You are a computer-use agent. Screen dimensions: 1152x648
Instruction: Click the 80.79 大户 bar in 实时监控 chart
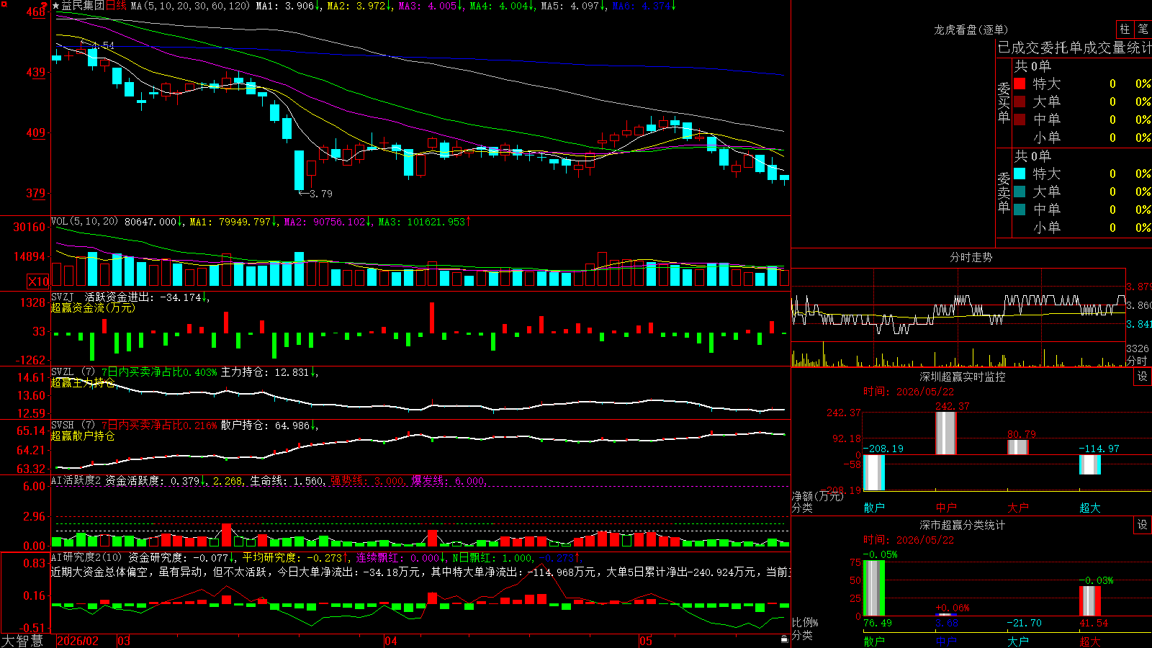pyautogui.click(x=1018, y=447)
